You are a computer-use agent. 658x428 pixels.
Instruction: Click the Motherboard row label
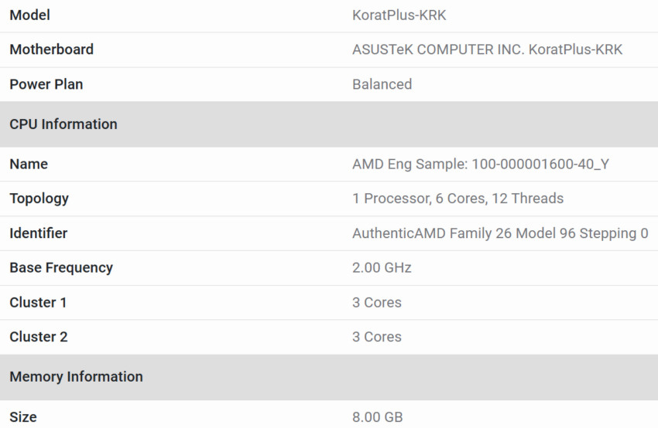point(51,49)
